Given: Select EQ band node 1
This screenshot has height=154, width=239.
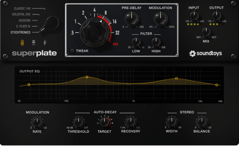Looking at the screenshot, I should (x=87, y=77).
